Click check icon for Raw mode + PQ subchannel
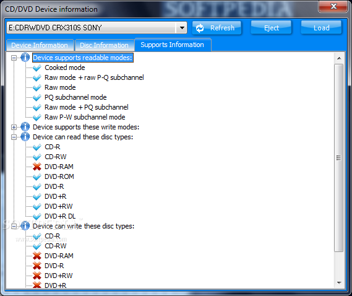The height and width of the screenshot is (296, 352). pos(37,107)
